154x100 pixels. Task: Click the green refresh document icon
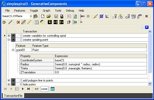(x=75, y=16)
